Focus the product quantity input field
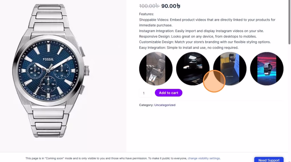The width and height of the screenshot is (291, 162). click(x=145, y=93)
